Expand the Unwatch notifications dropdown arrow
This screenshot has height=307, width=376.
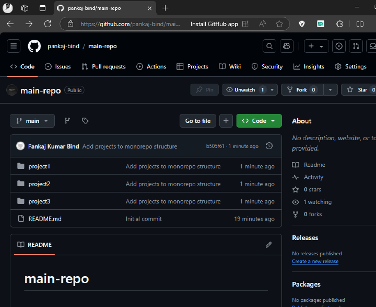coord(272,89)
